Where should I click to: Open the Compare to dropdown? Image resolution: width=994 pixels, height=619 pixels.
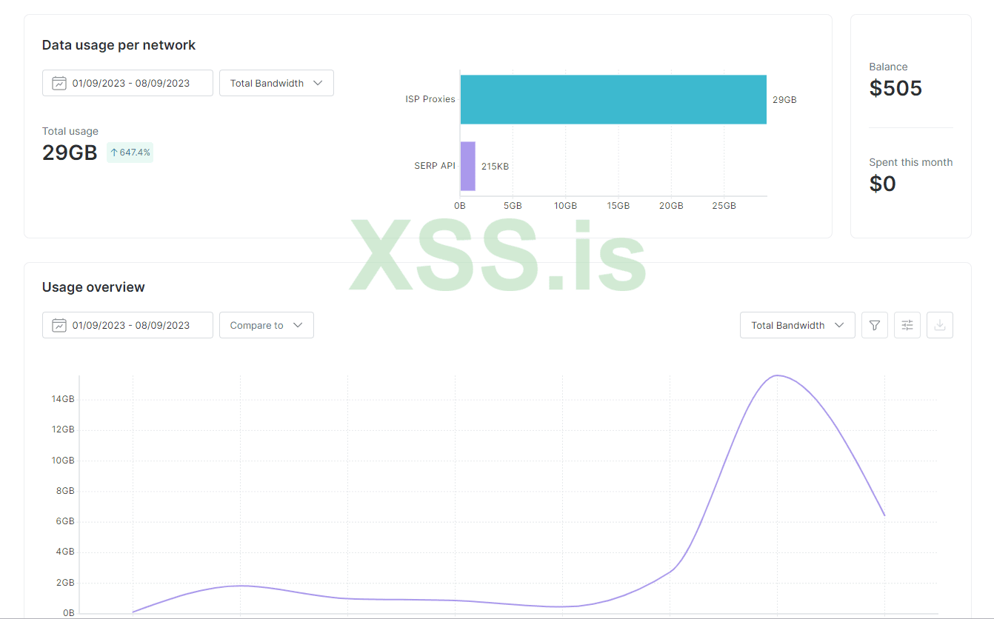[x=267, y=325]
